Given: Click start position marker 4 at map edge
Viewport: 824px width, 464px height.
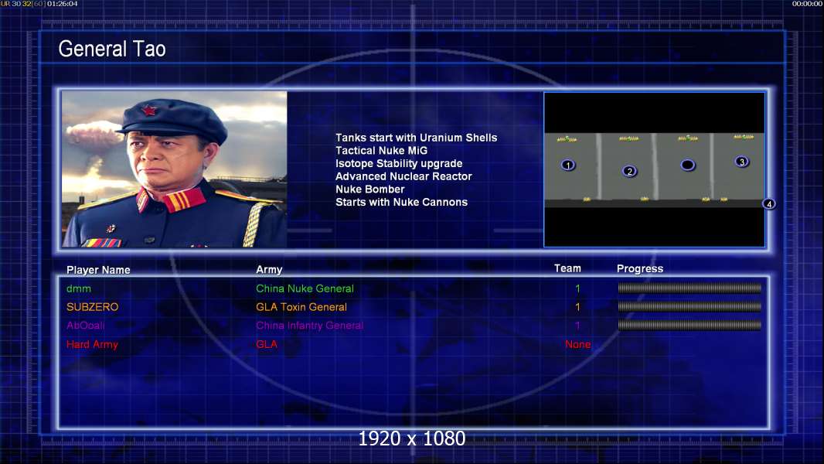Looking at the screenshot, I should [x=769, y=204].
